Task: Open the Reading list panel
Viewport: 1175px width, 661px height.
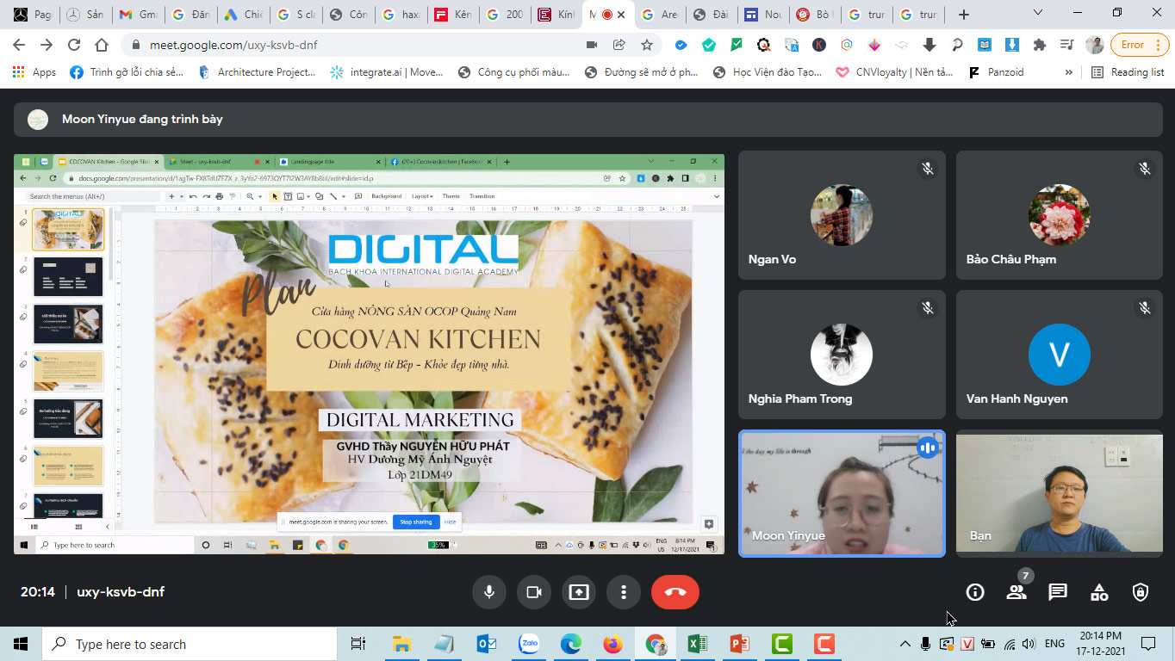Action: tap(1128, 72)
